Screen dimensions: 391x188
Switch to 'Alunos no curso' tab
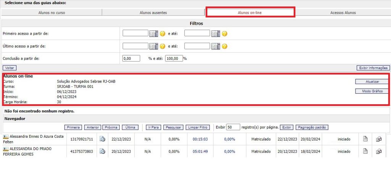pos(52,13)
